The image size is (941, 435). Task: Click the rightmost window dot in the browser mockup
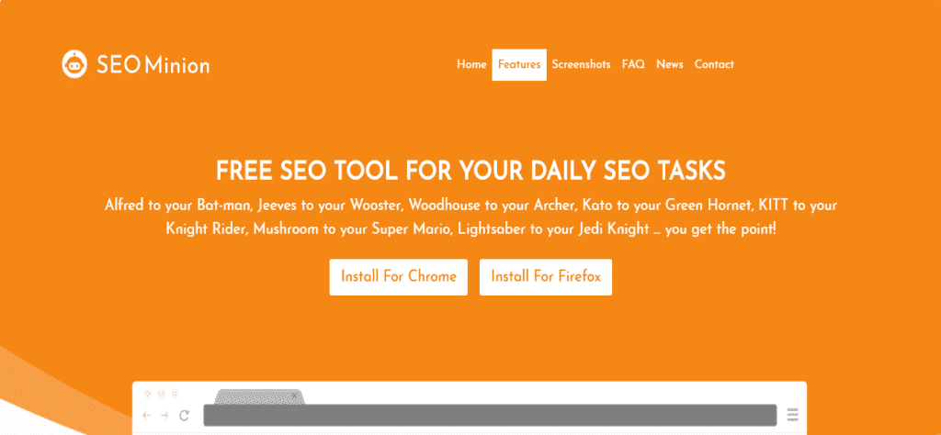176,394
